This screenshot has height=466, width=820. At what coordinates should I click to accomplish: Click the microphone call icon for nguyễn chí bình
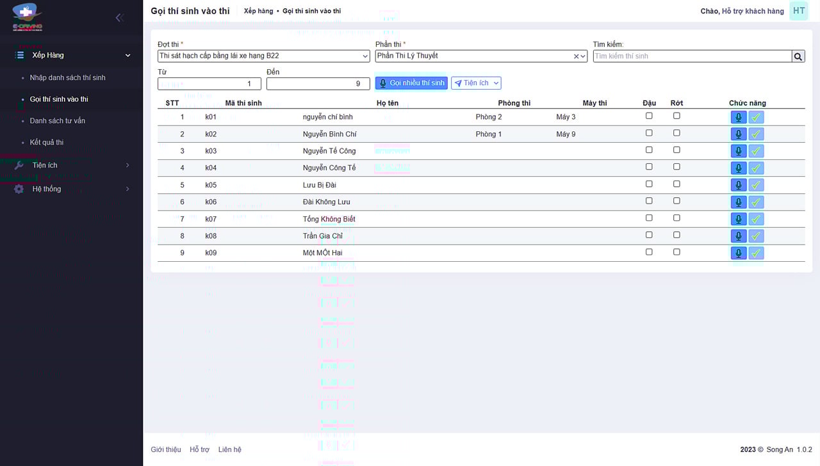[x=738, y=117]
